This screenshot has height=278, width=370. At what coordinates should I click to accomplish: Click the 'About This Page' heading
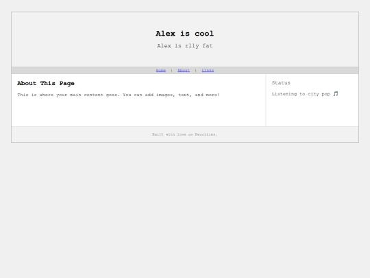coord(46,84)
